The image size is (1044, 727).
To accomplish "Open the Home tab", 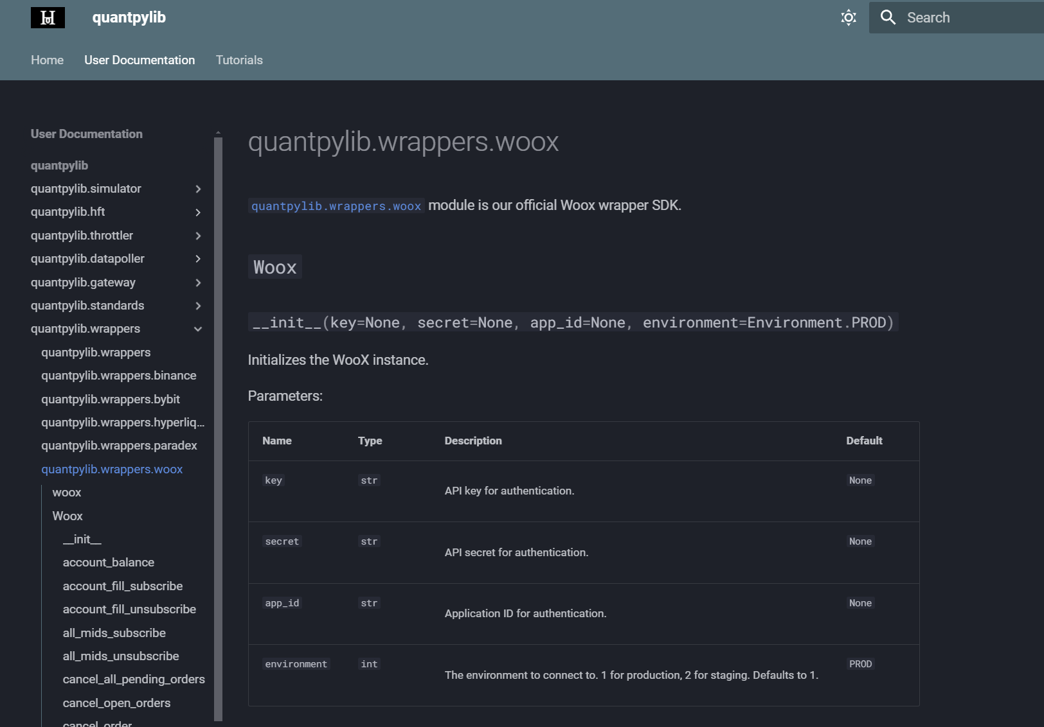I will click(47, 60).
